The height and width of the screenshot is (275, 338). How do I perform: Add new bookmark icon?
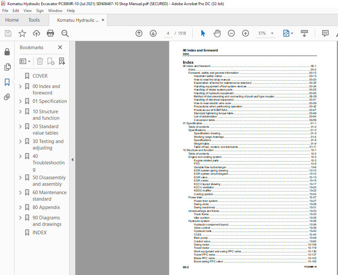(x=51, y=61)
